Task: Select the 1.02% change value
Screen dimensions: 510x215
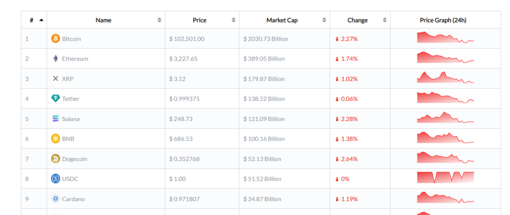Action: pos(349,79)
